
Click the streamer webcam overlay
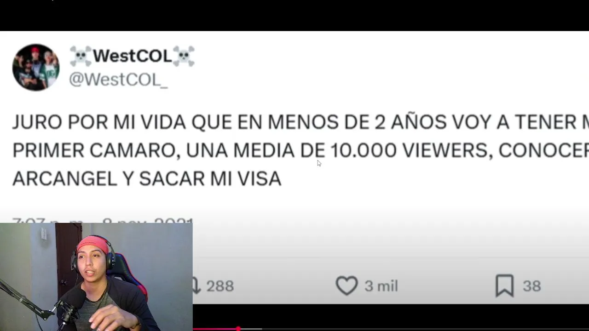[96, 277]
